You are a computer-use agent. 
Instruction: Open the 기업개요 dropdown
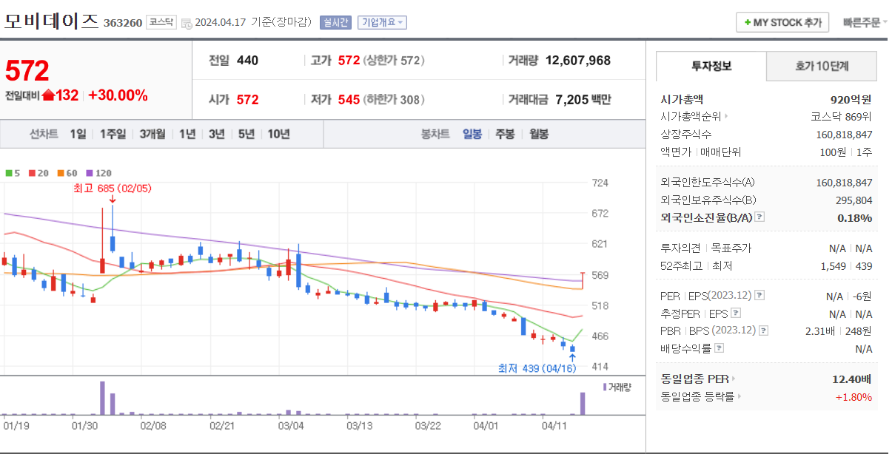[382, 23]
